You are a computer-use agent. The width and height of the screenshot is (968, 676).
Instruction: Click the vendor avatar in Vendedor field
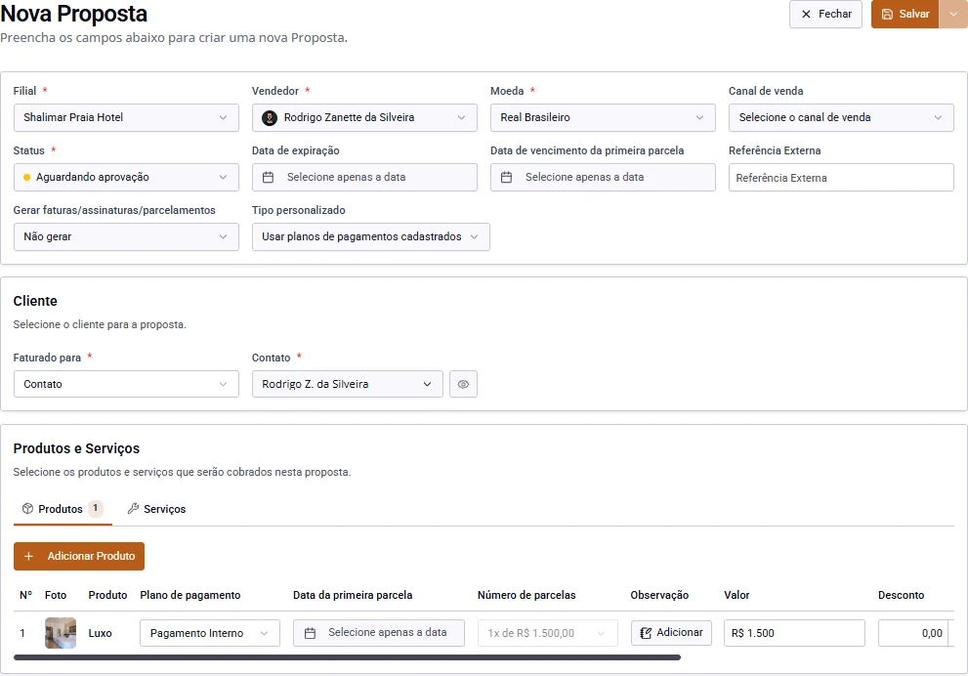[x=270, y=117]
